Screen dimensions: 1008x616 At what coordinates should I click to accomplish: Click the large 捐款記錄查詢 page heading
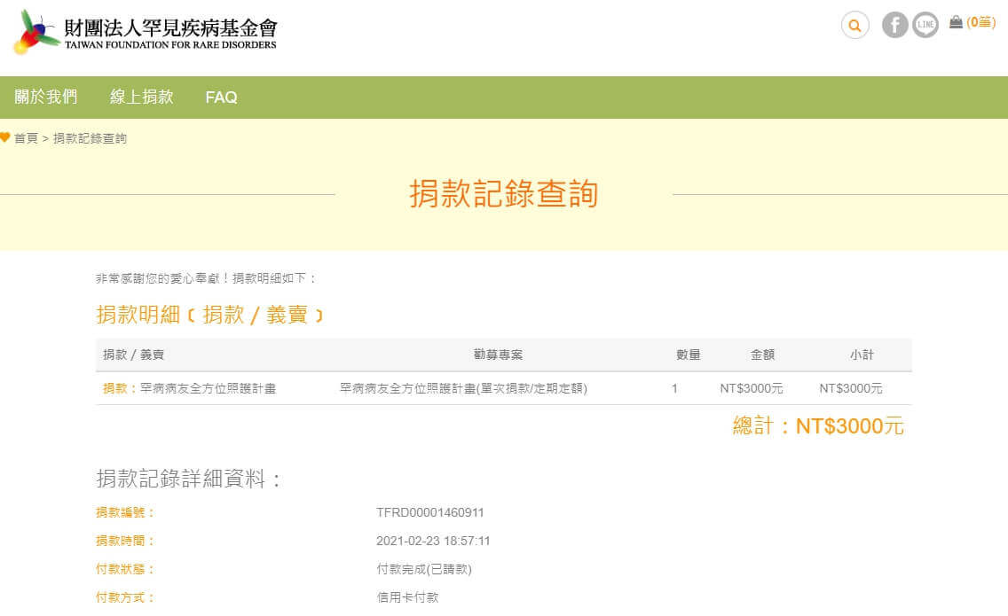(x=503, y=194)
